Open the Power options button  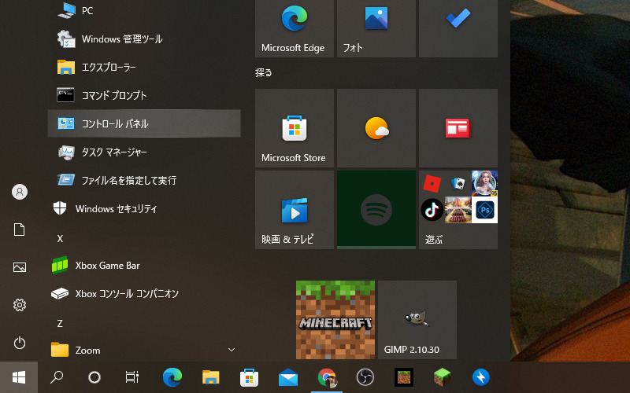coord(19,343)
